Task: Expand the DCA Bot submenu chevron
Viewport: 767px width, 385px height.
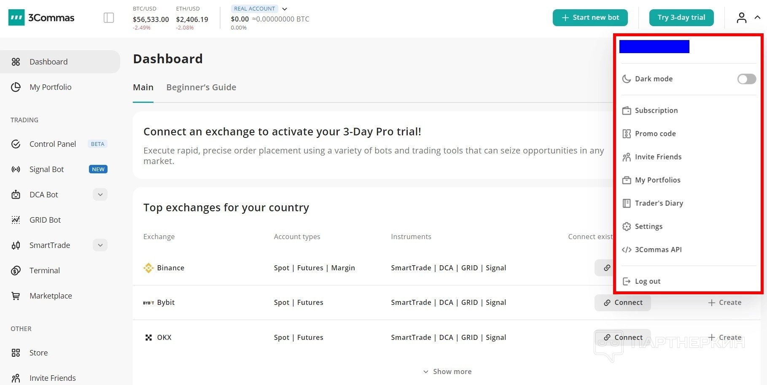Action: click(100, 195)
